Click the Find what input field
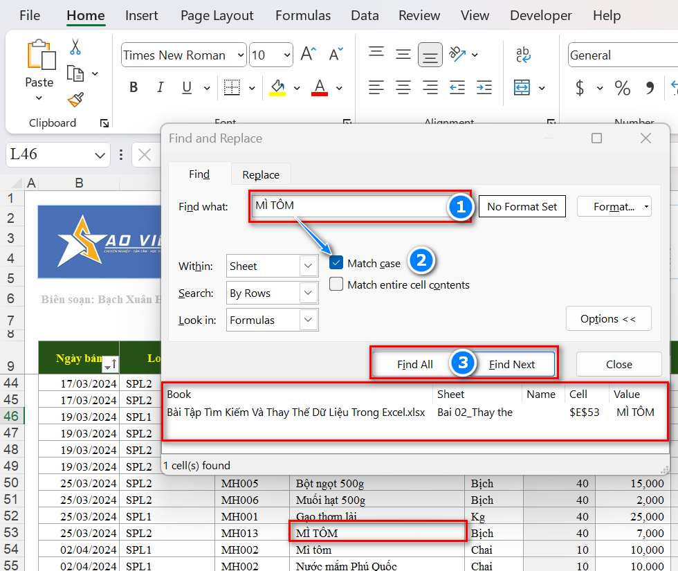678x571 pixels. click(349, 206)
